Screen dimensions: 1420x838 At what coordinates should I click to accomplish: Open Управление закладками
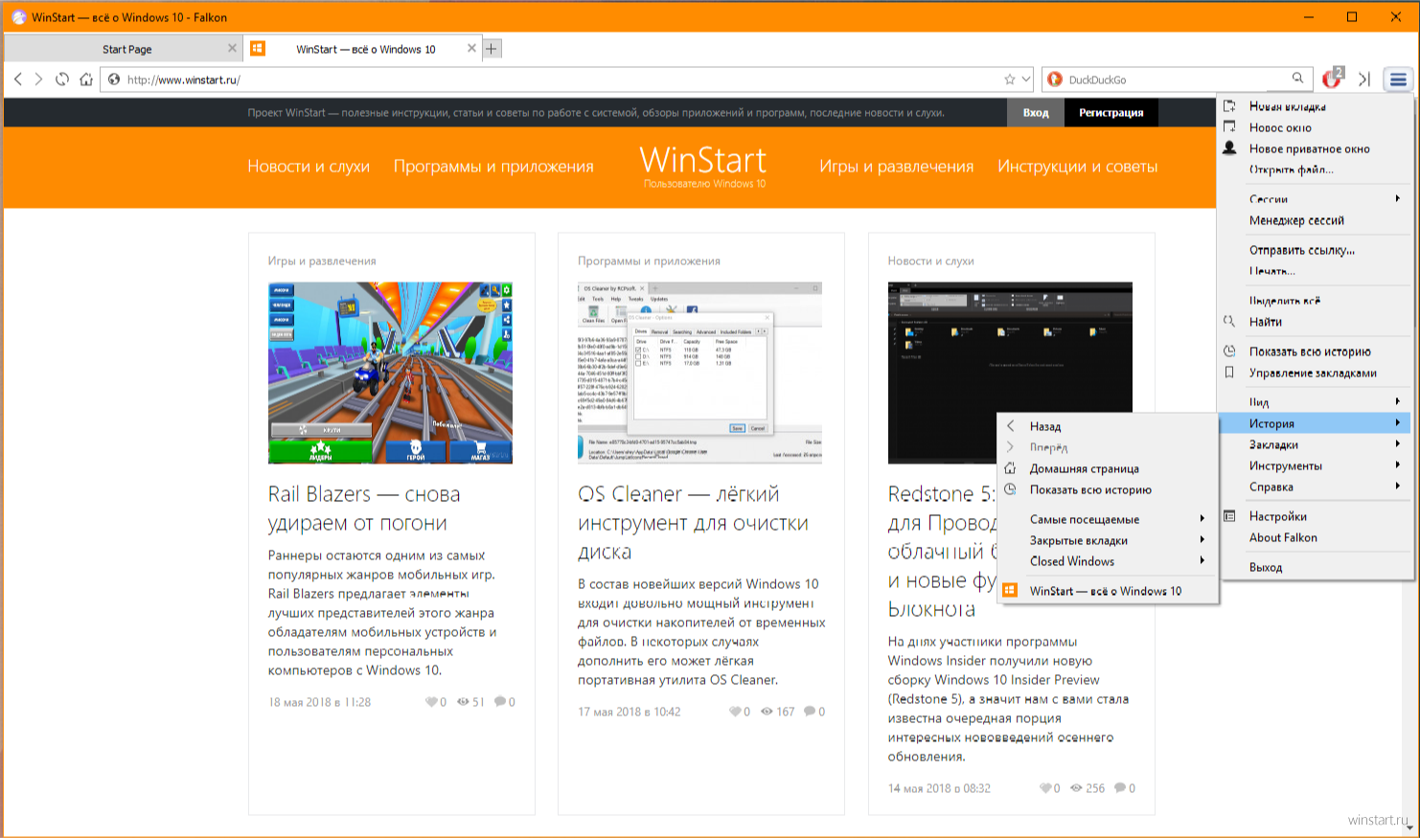[x=1317, y=373]
